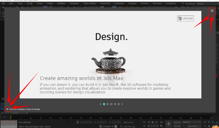This screenshot has height=128, width=219.
Task: Select the fifth carousel dot
Action: tap(119, 104)
